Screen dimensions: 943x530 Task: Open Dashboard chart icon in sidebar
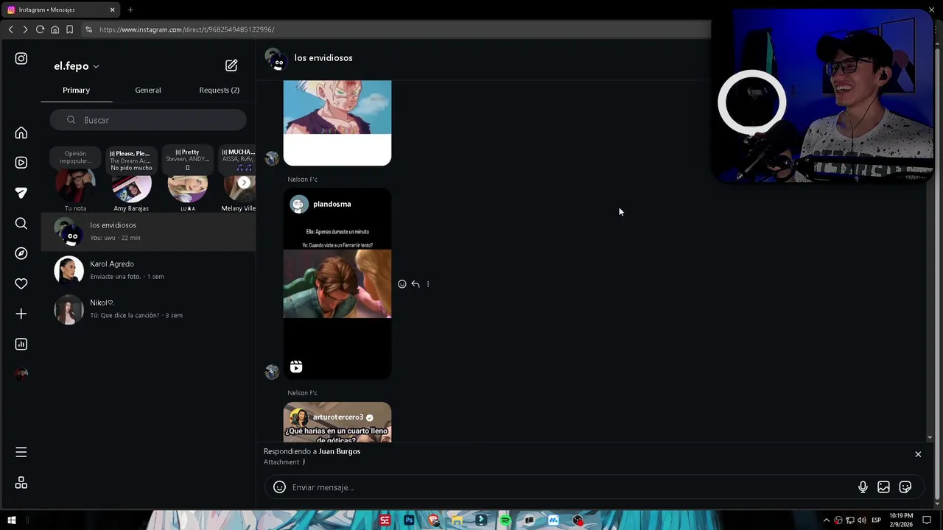pyautogui.click(x=21, y=344)
